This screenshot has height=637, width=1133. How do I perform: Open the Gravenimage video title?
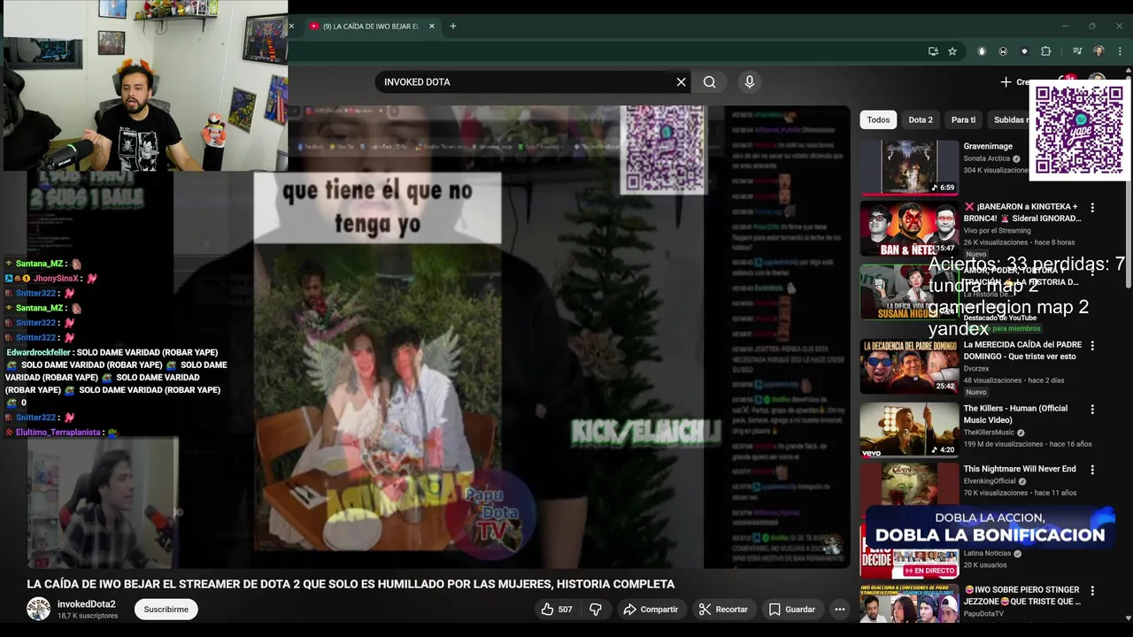(x=988, y=146)
